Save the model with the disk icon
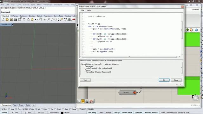203x114 pixels. [x=11, y=19]
